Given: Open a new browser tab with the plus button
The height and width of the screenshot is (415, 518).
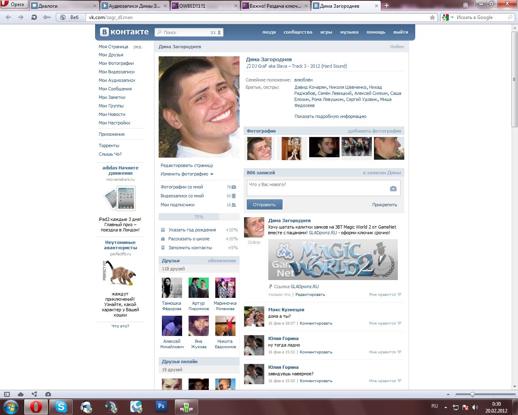Looking at the screenshot, I should point(386,6).
